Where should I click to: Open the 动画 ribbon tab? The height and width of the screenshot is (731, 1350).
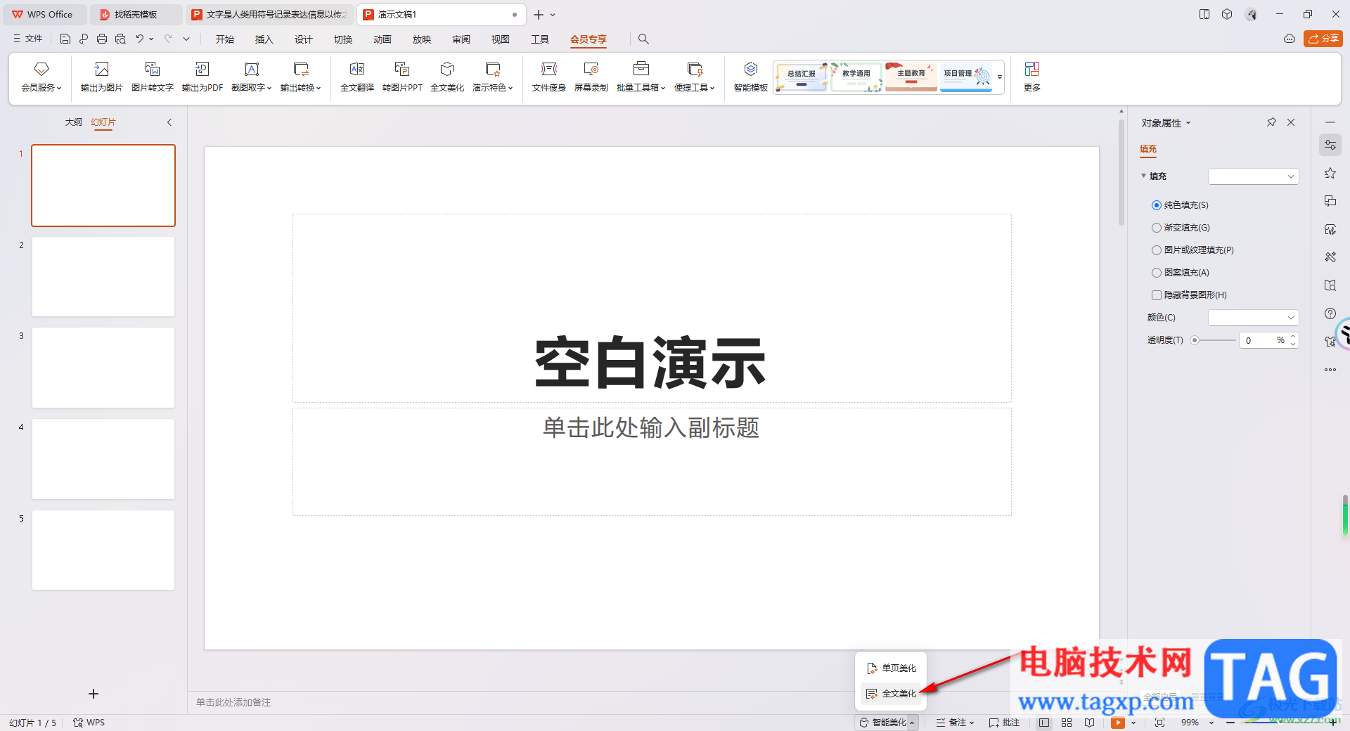pos(382,39)
